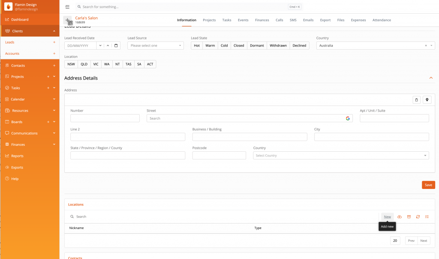439x259 pixels.
Task: Toggle the sidebar with the hamburger icon
Action: coord(67,7)
